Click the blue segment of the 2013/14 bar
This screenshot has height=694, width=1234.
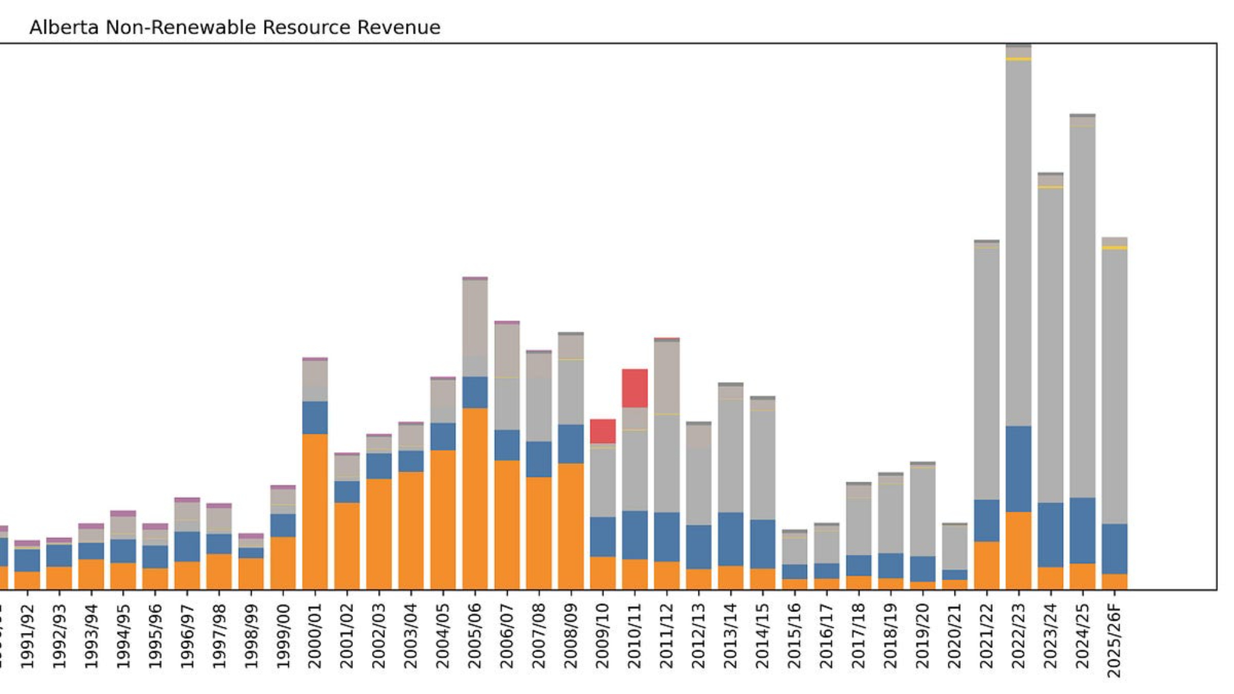[731, 539]
